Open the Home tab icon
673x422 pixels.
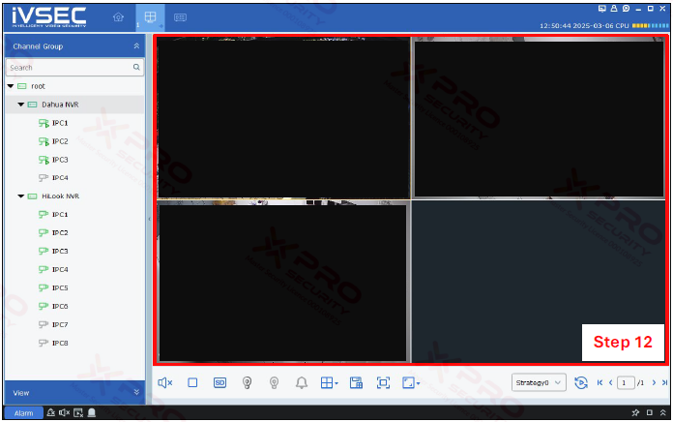(118, 17)
